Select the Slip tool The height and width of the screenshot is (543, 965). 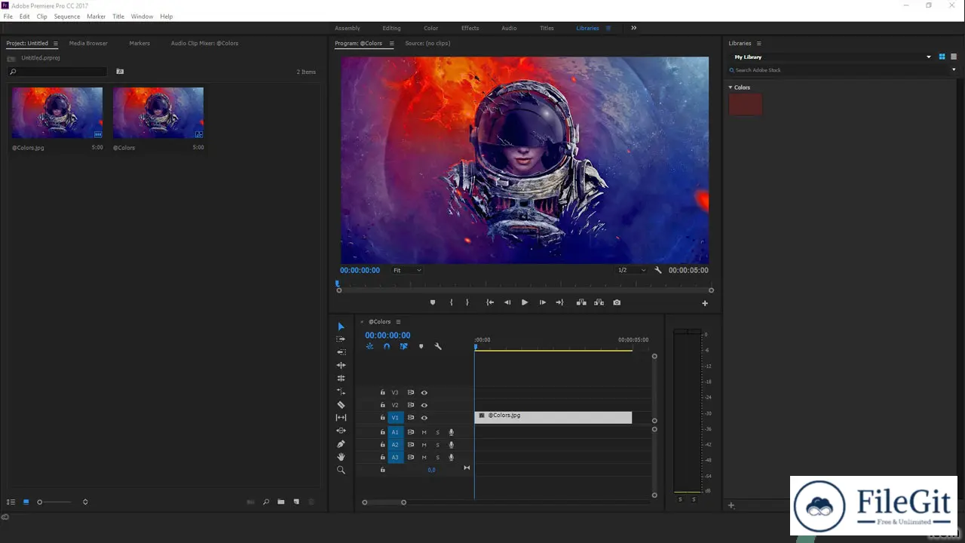click(x=341, y=418)
